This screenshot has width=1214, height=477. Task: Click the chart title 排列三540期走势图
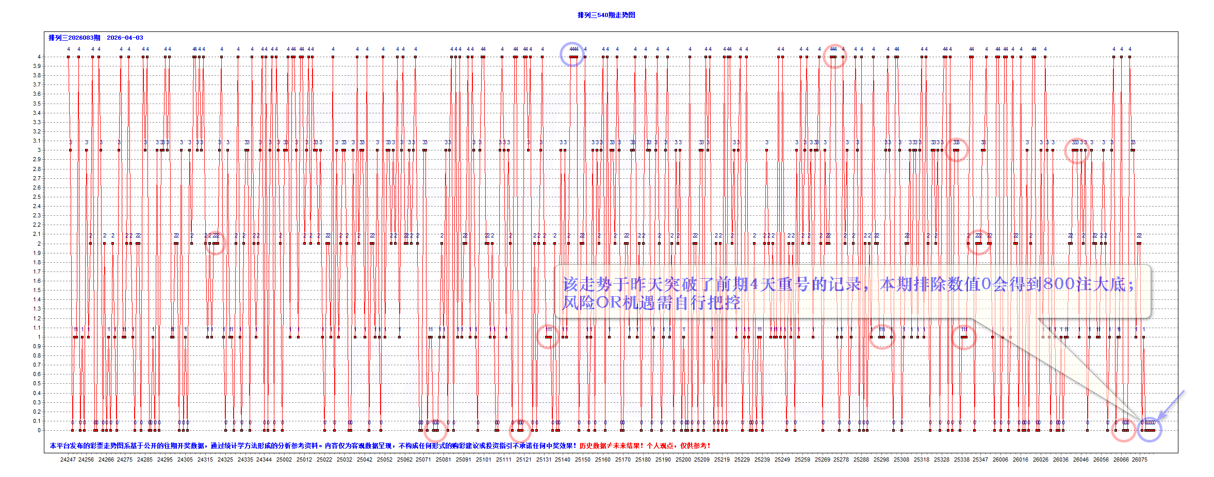coord(606,15)
